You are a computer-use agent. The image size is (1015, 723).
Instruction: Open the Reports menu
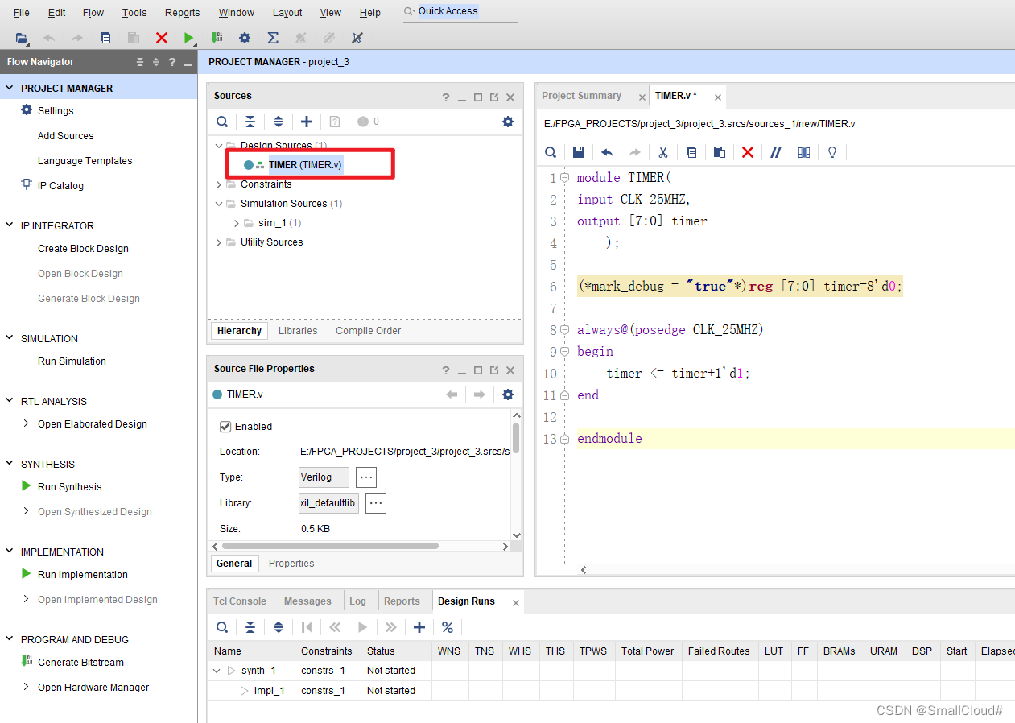click(x=182, y=12)
